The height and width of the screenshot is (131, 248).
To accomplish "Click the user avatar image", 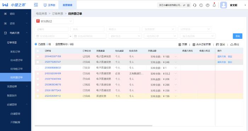I will pos(224,5).
